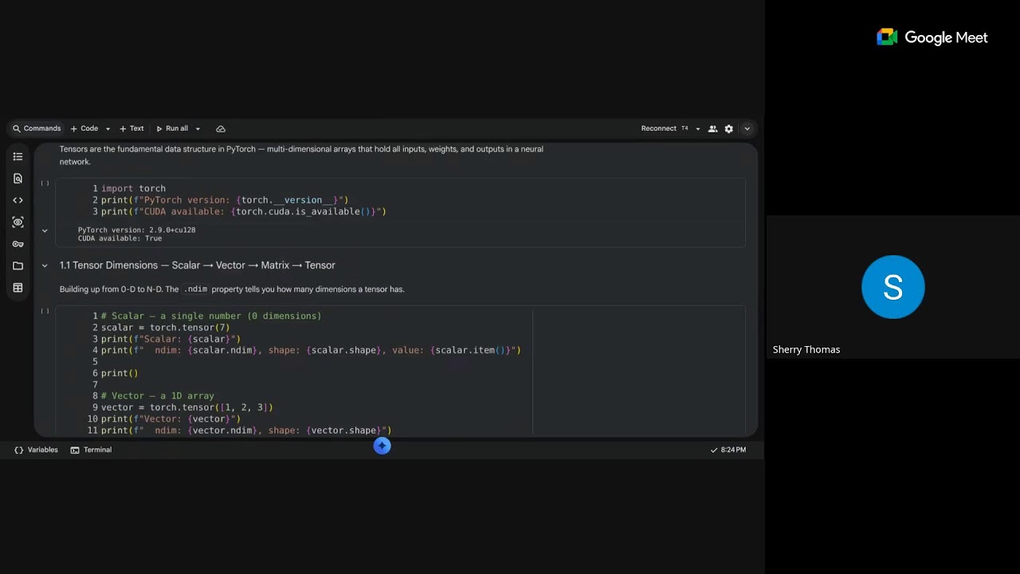Click the Reconnect runtime button
Viewport: 1020px width, 574px height.
pos(658,128)
